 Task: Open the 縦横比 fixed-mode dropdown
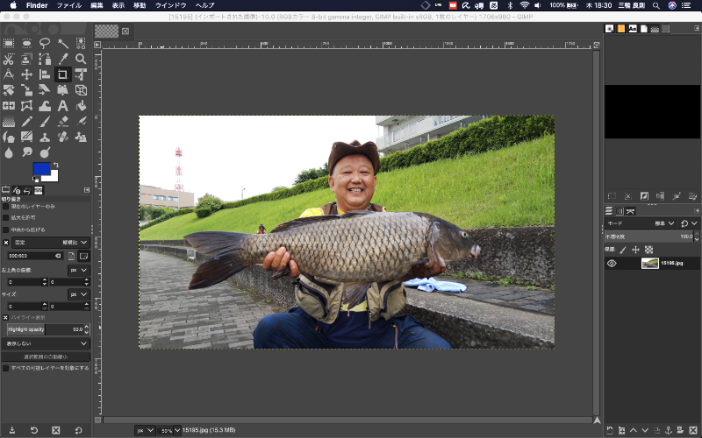74,242
